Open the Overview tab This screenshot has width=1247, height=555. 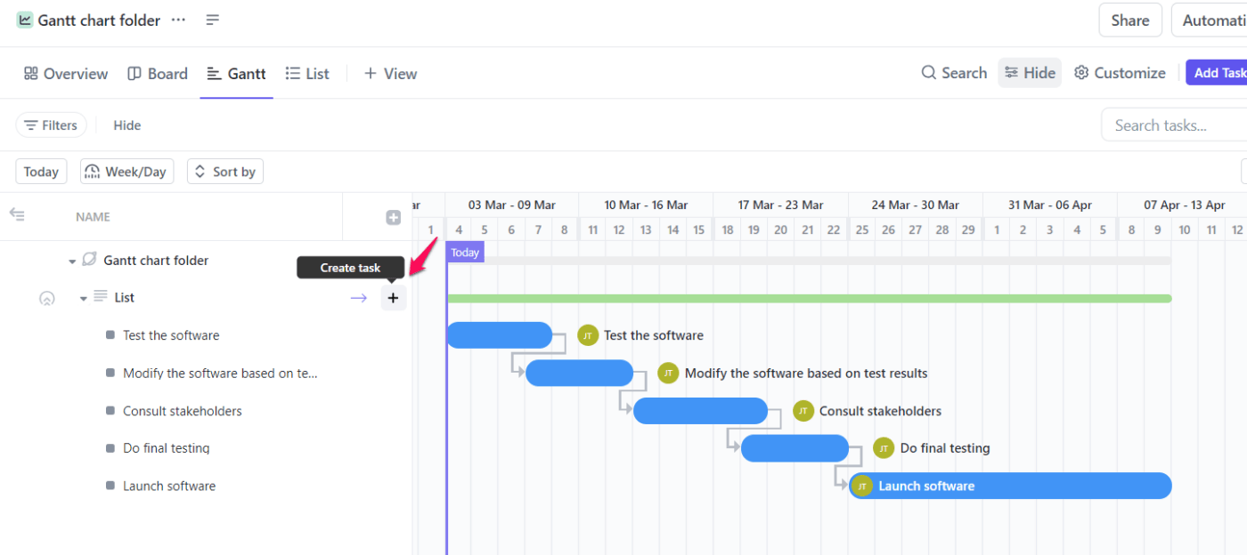click(x=66, y=74)
